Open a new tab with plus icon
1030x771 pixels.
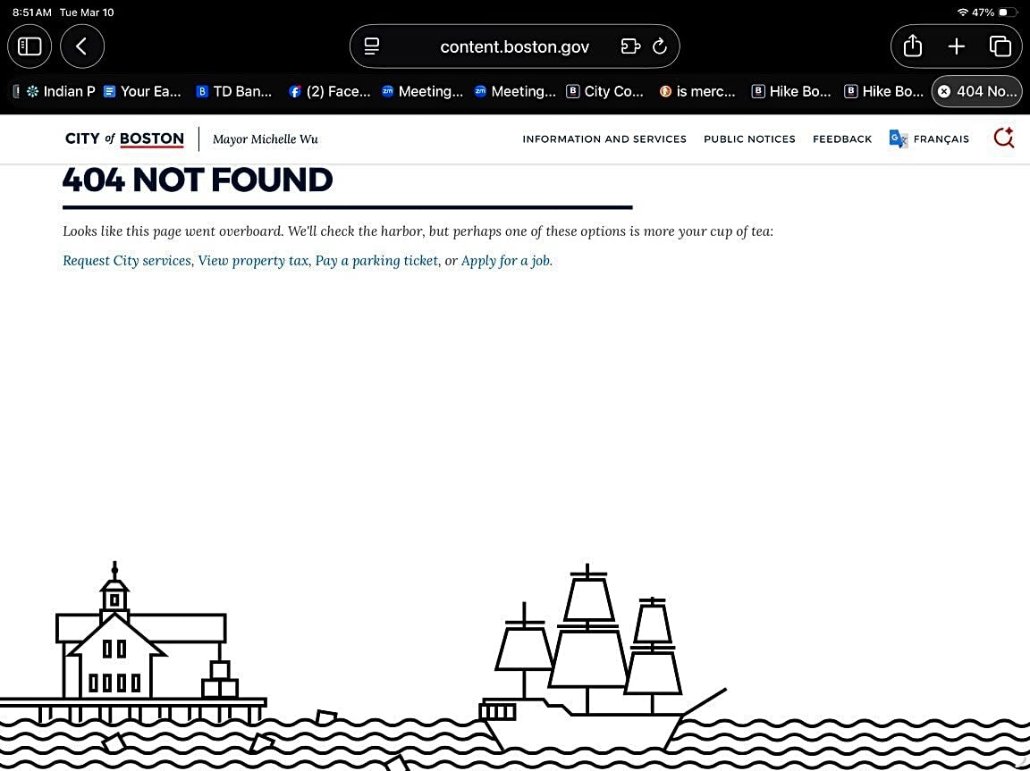point(956,46)
